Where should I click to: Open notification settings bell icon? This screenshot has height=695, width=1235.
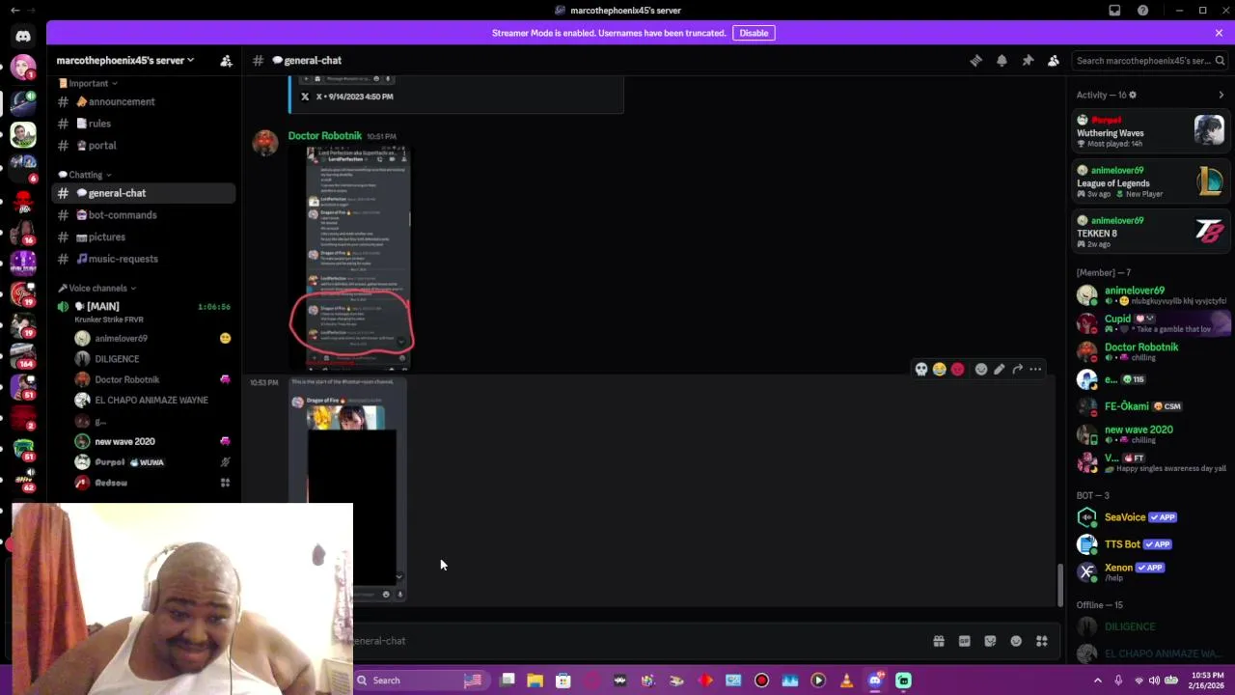(x=1002, y=60)
